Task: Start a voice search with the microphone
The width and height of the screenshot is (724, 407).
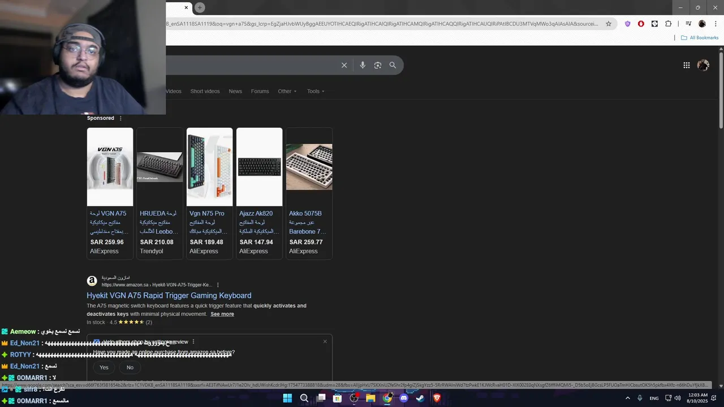Action: tap(363, 65)
